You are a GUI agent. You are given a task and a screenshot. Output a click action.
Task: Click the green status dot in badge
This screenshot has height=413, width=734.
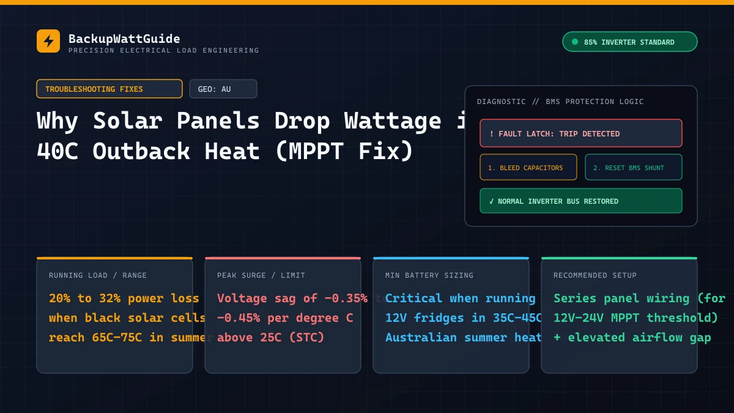point(574,42)
